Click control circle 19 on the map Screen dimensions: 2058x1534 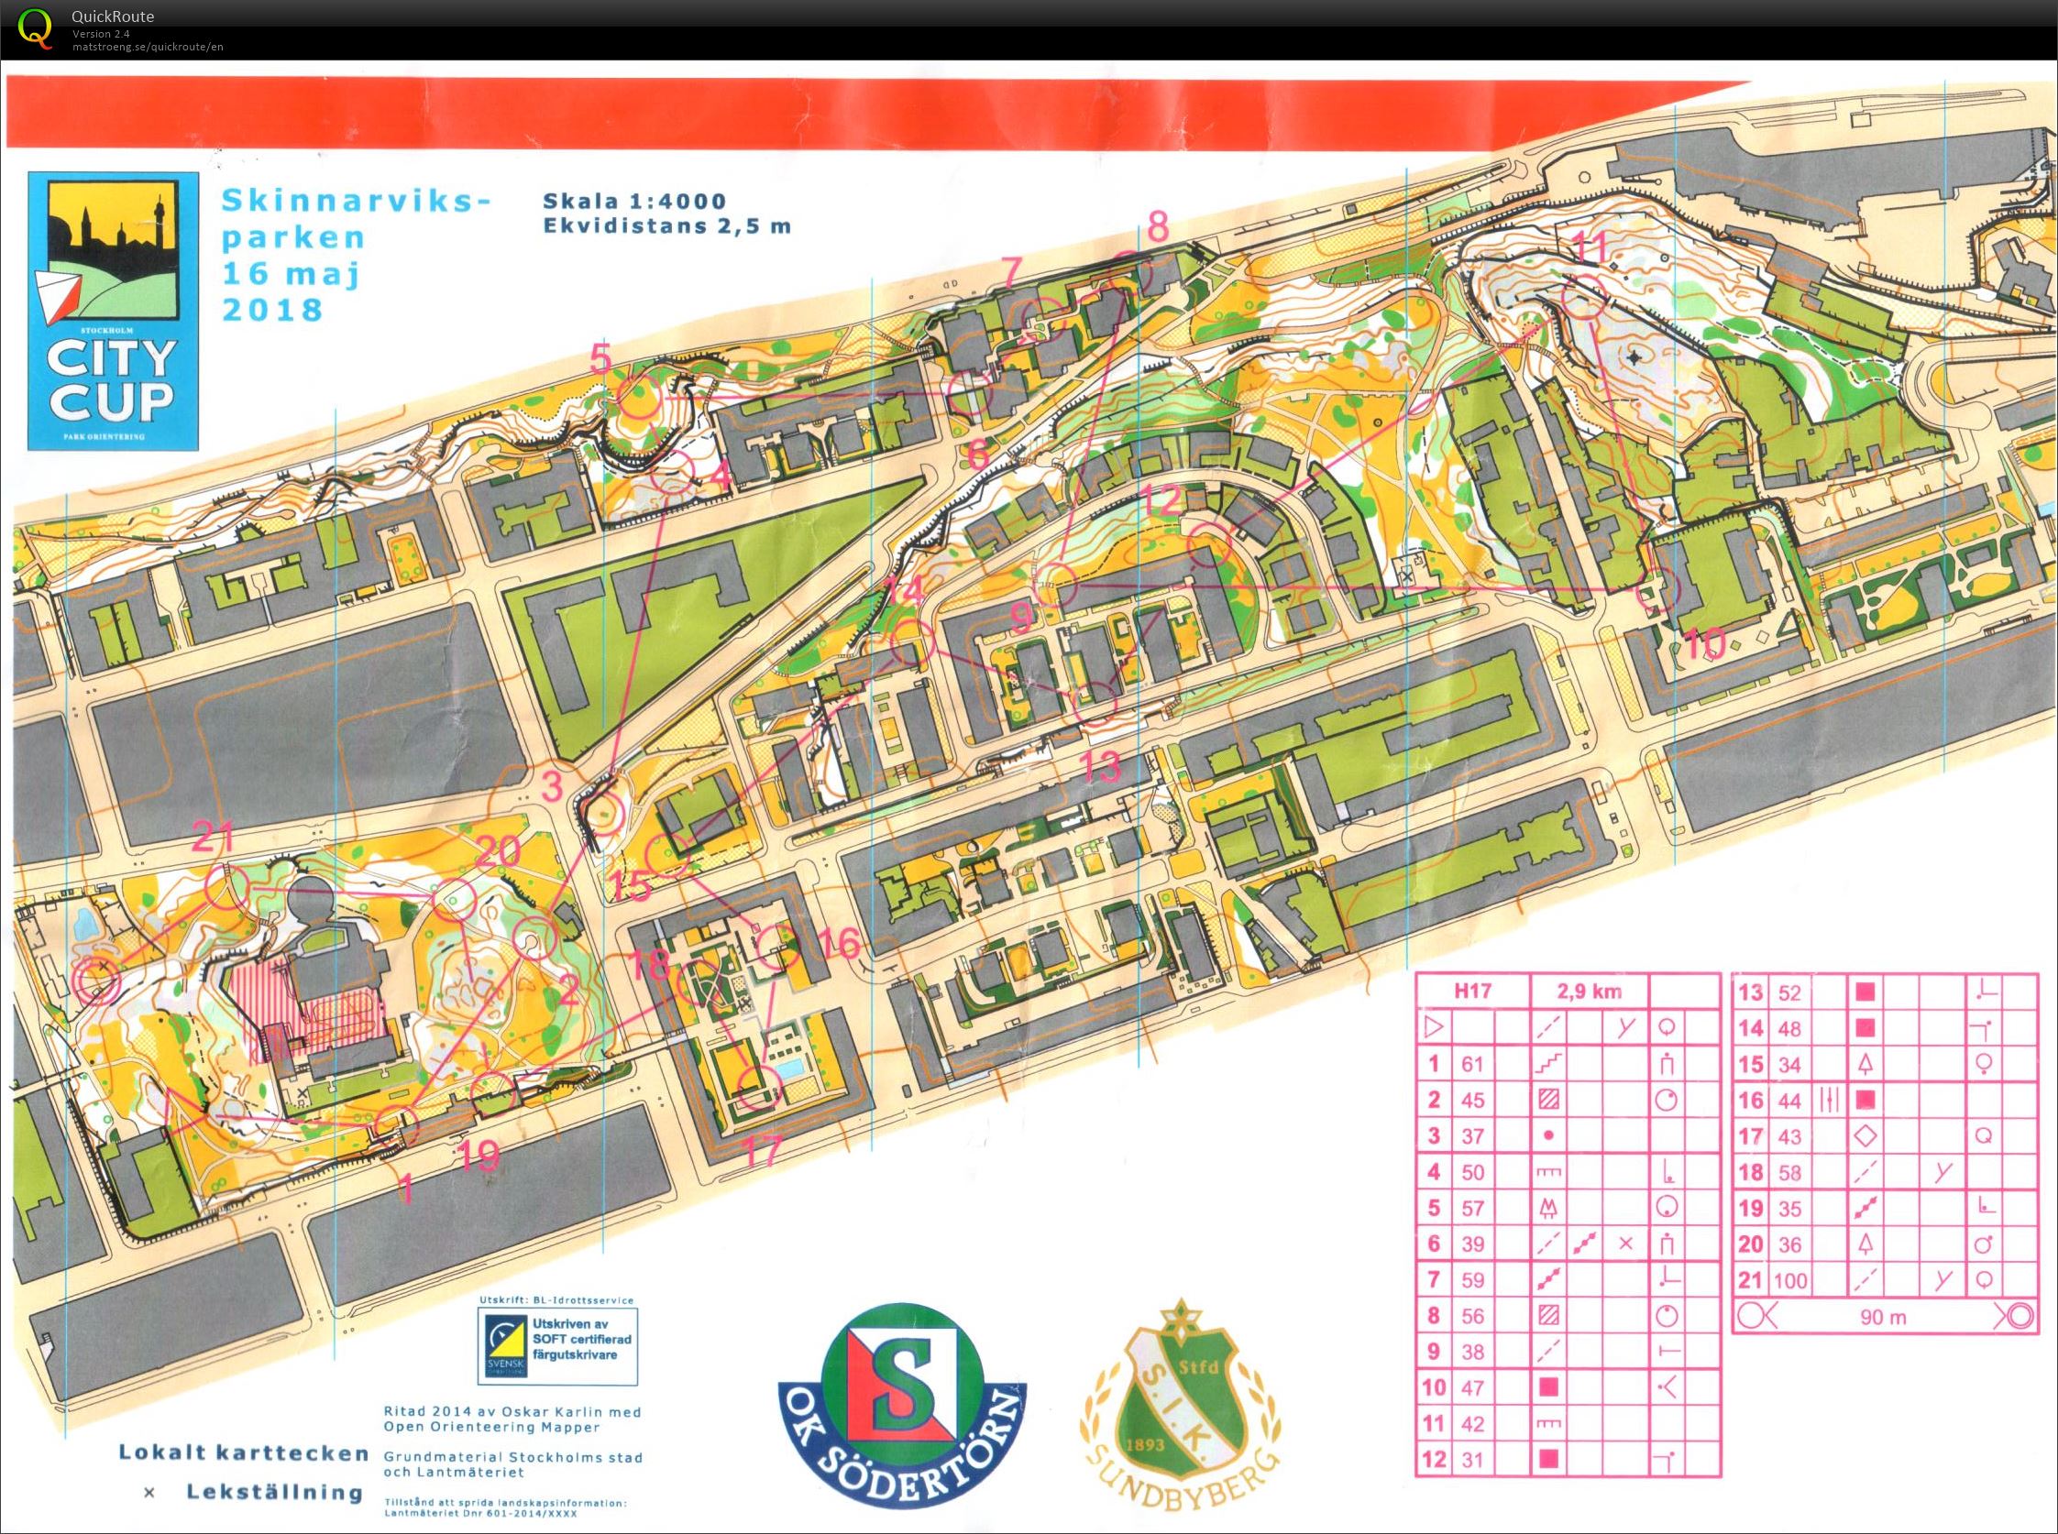[491, 1095]
